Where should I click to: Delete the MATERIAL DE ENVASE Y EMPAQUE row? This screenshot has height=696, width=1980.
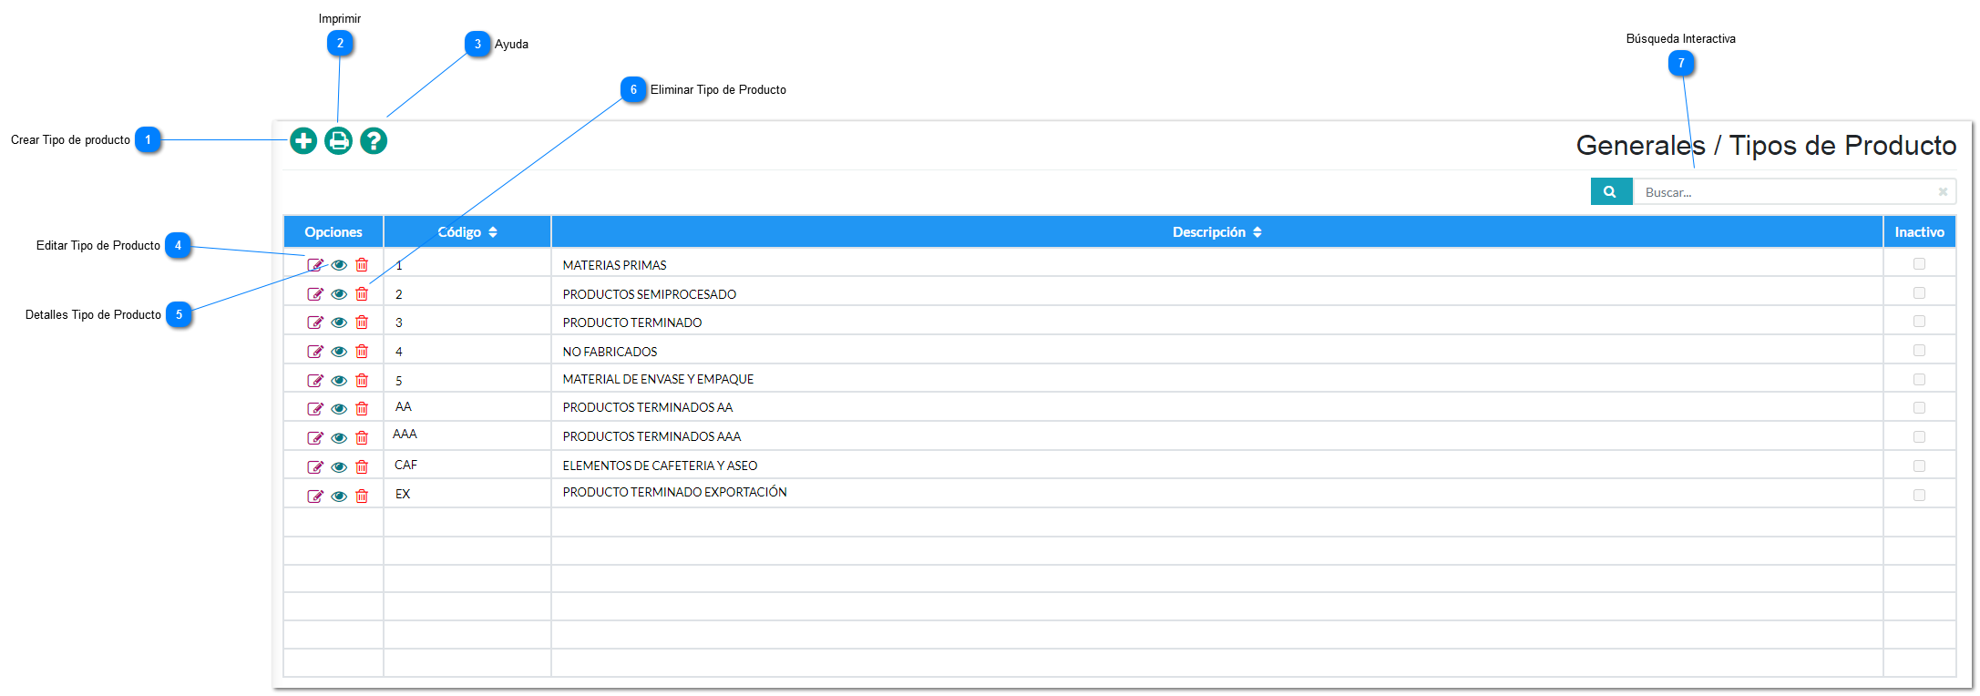362,381
